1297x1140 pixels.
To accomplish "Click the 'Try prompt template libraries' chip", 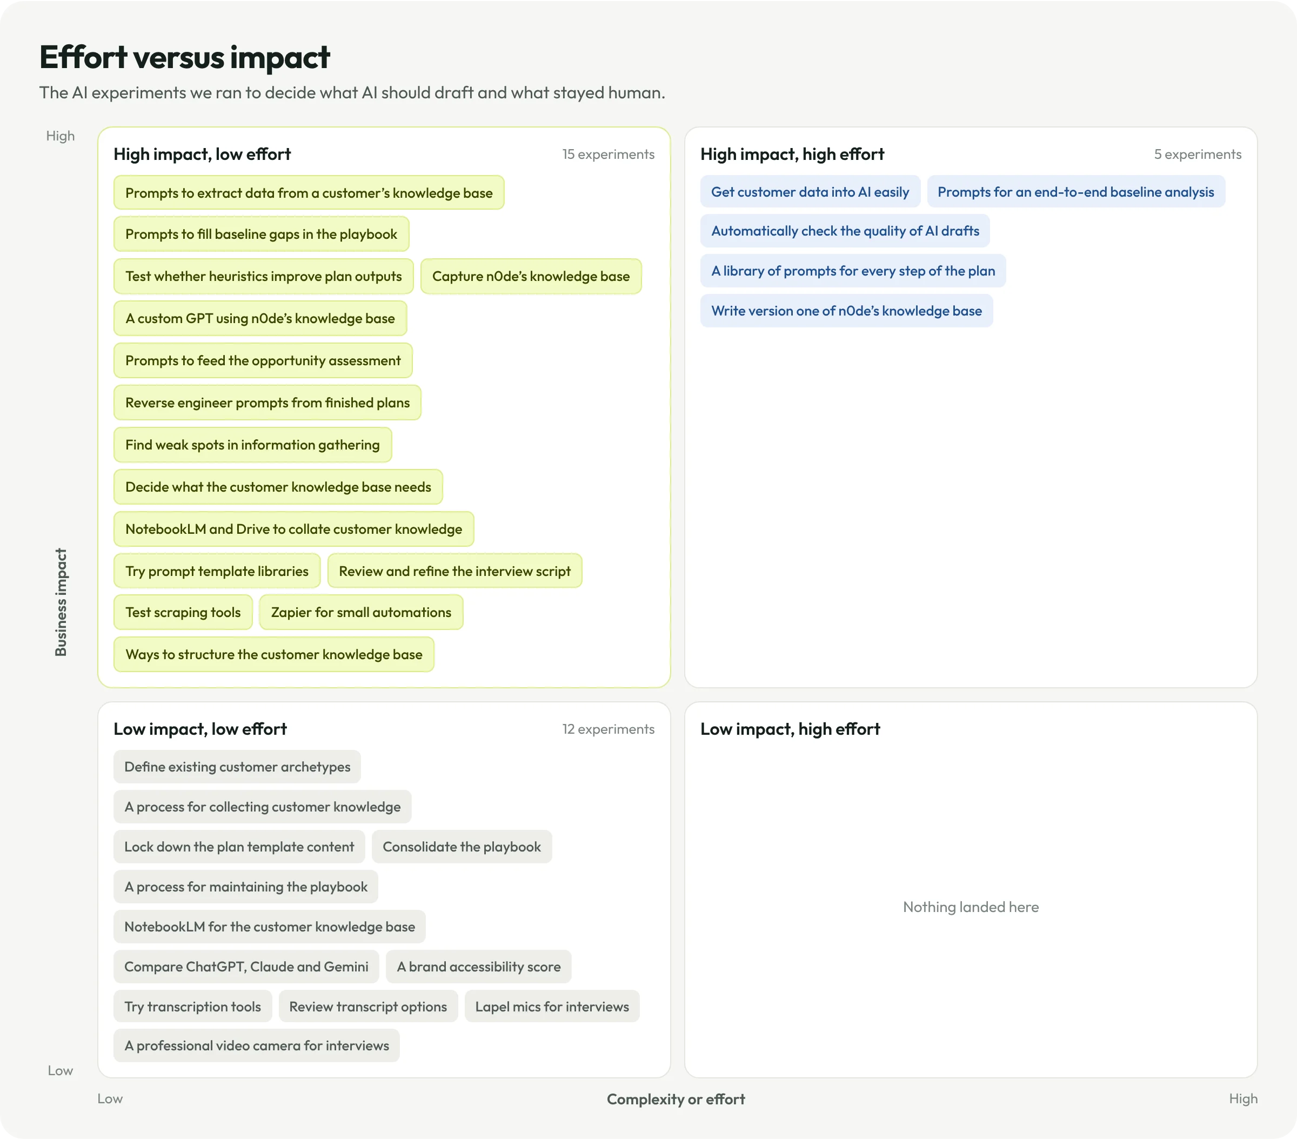I will click(217, 571).
